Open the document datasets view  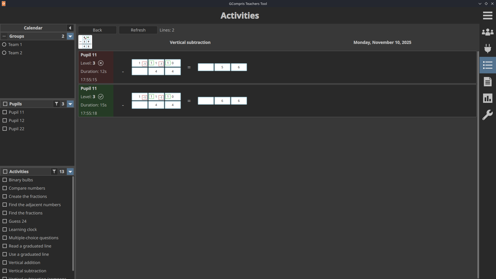point(487,82)
